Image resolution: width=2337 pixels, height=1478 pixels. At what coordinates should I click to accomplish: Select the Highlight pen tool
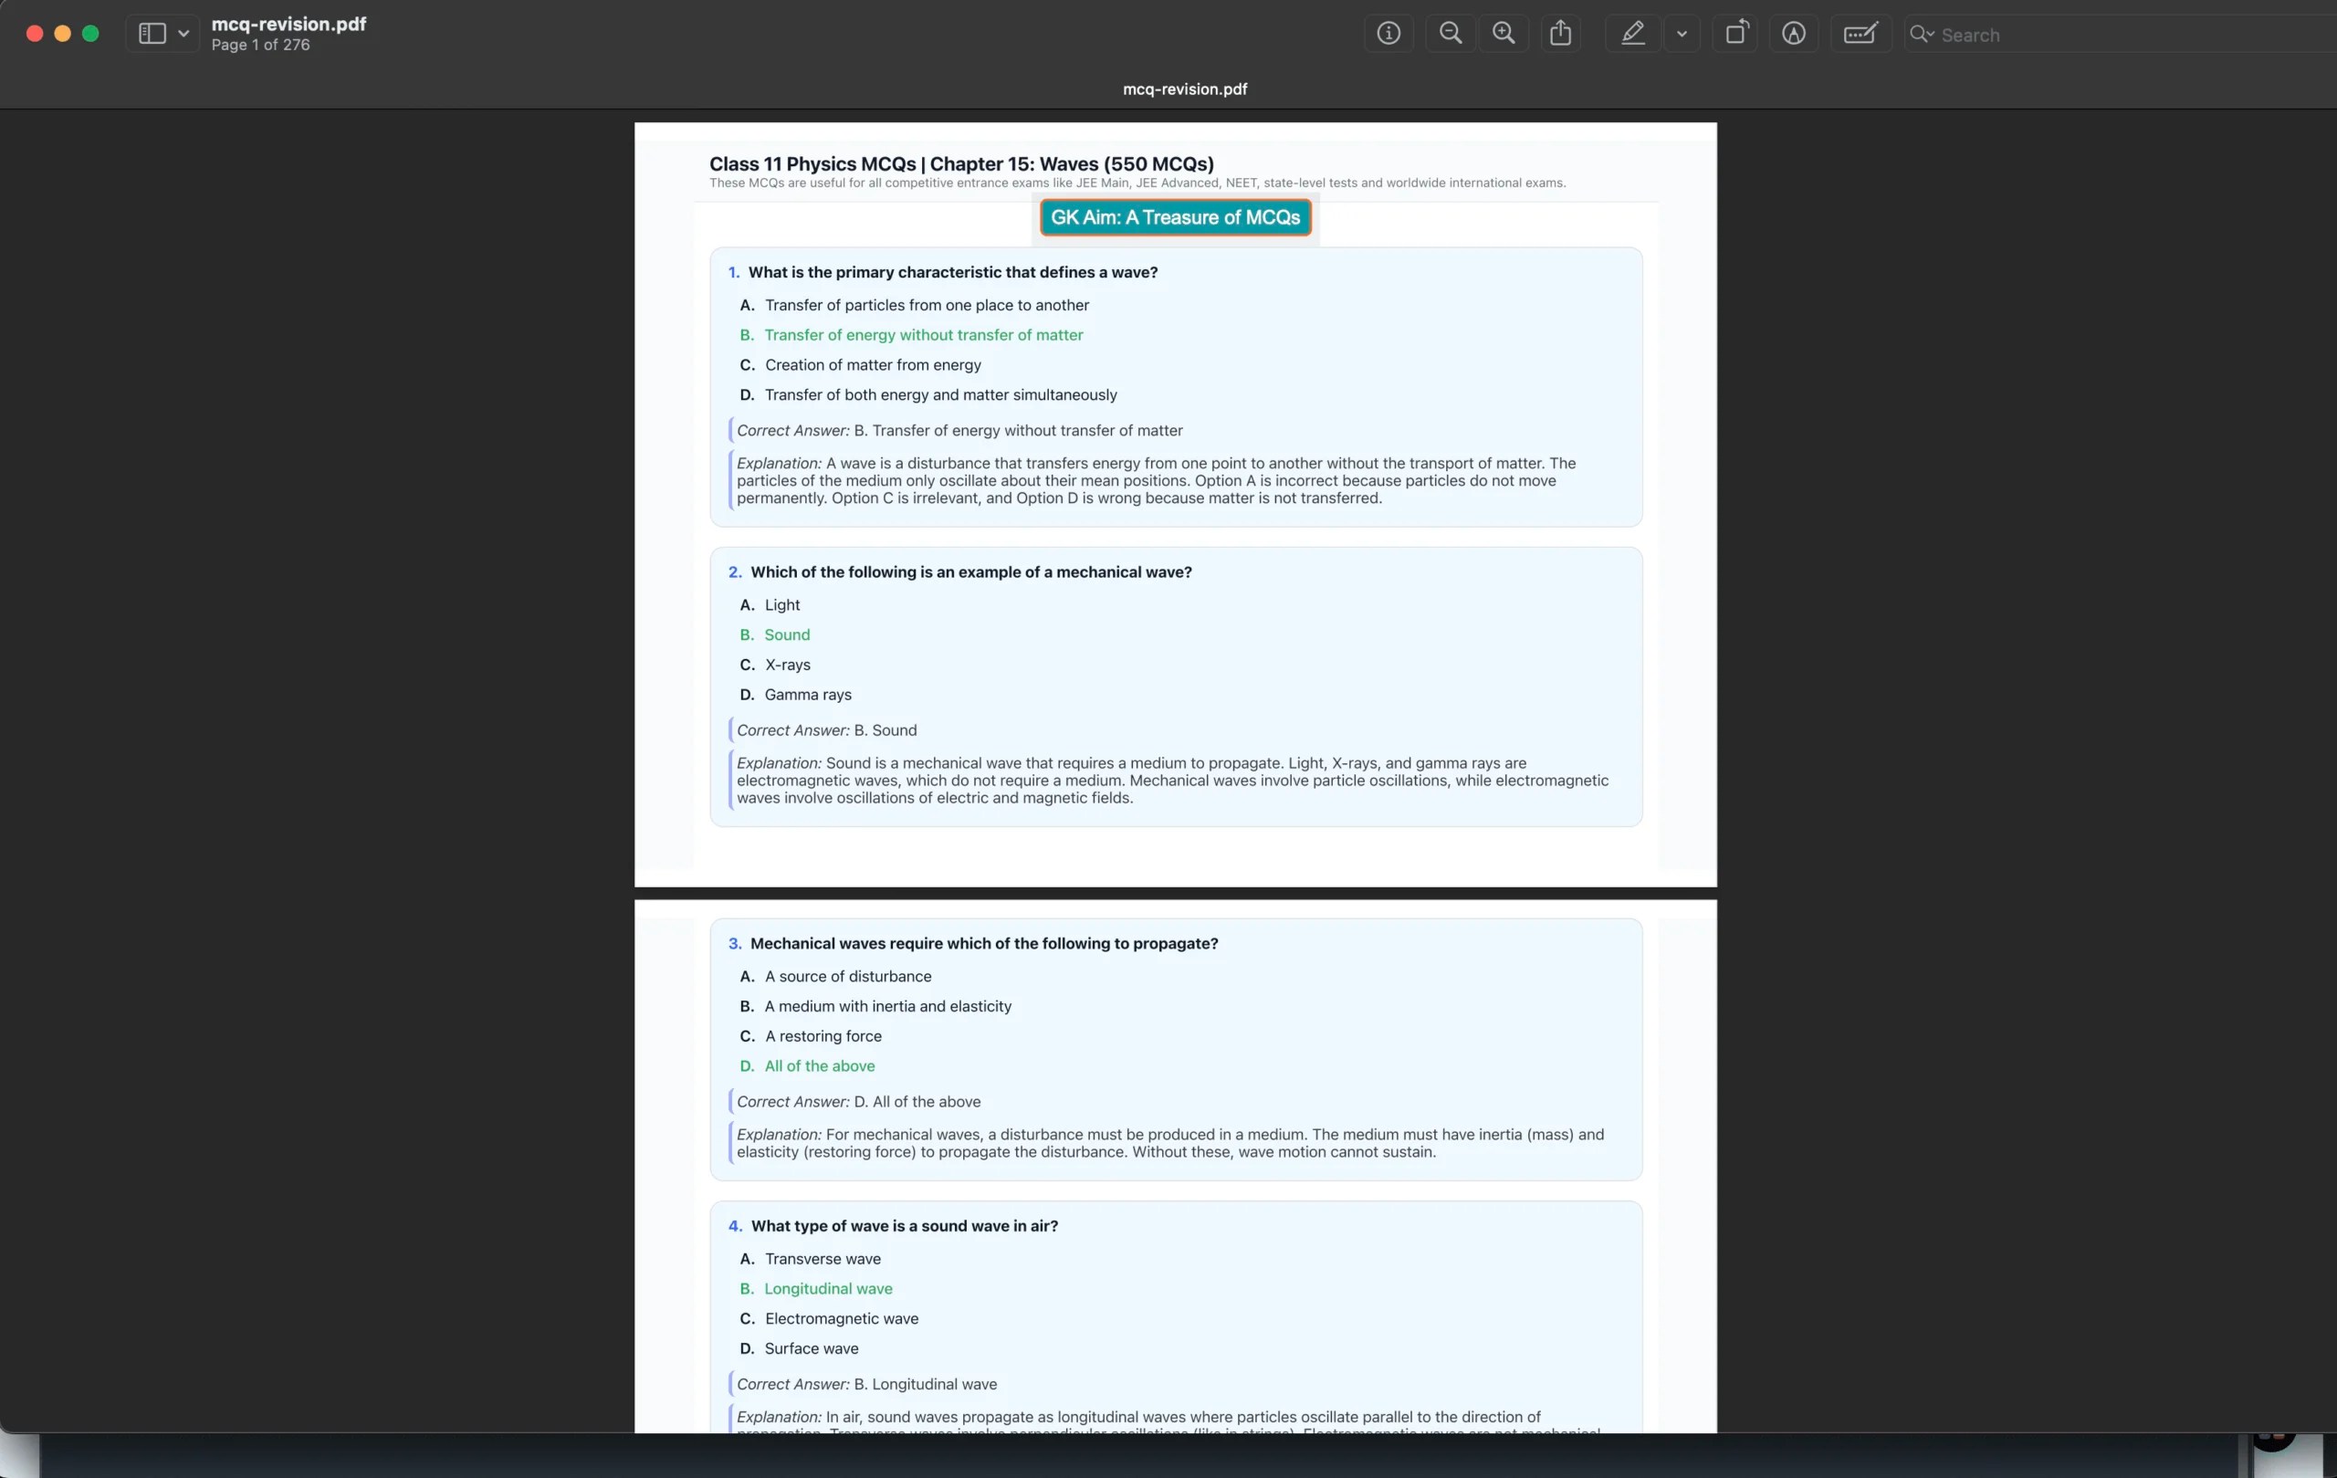point(1632,34)
